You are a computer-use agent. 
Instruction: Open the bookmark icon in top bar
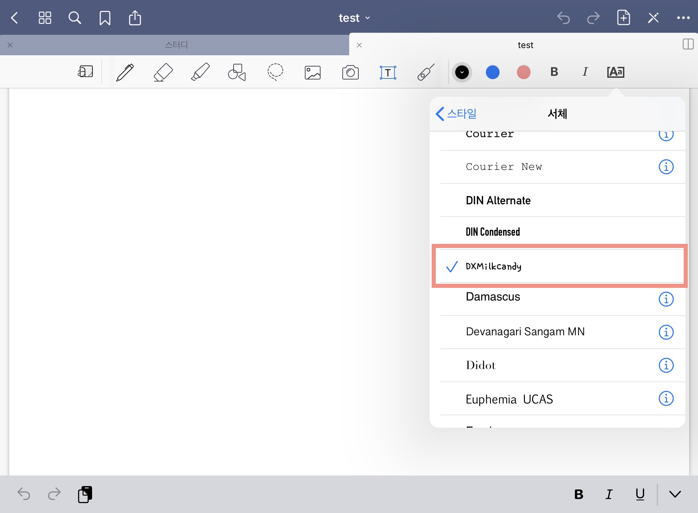105,18
